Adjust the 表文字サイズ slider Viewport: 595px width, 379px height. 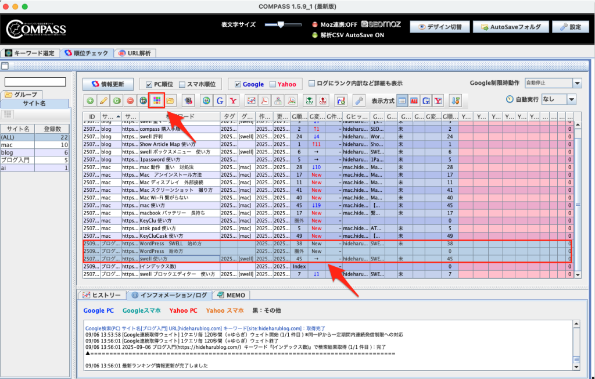pos(281,24)
